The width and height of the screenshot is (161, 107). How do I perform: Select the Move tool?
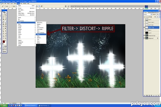6,15
